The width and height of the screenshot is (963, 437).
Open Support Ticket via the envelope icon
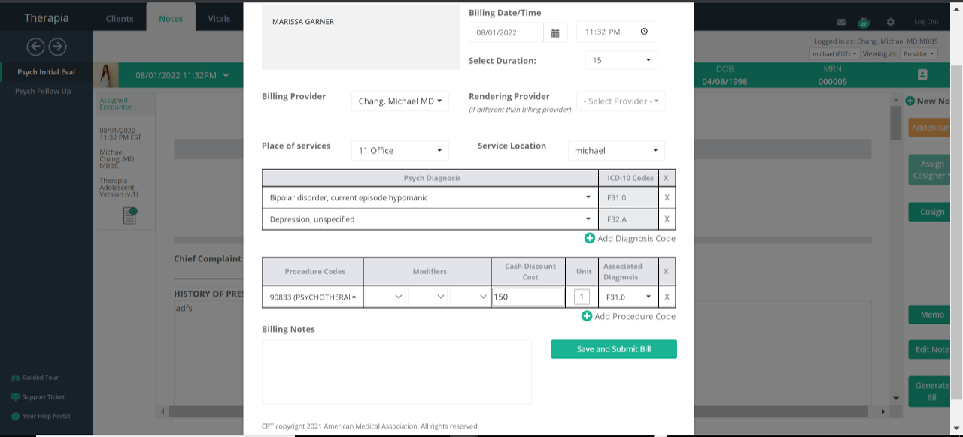15,397
